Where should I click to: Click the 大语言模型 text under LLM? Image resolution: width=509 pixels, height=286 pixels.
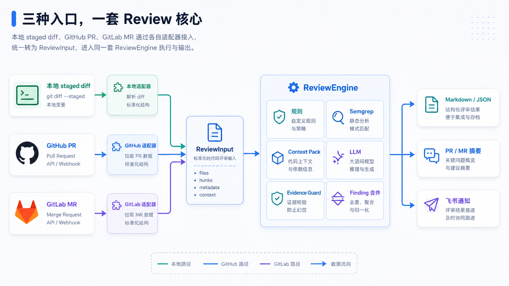(362, 162)
